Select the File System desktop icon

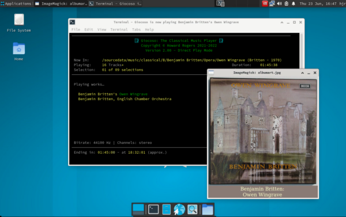coord(19,23)
